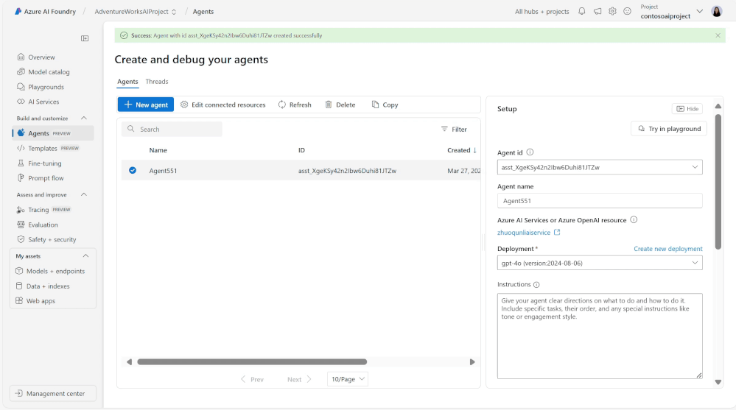
Task: Click the horizontal table scrollbar thumb
Action: pos(252,361)
